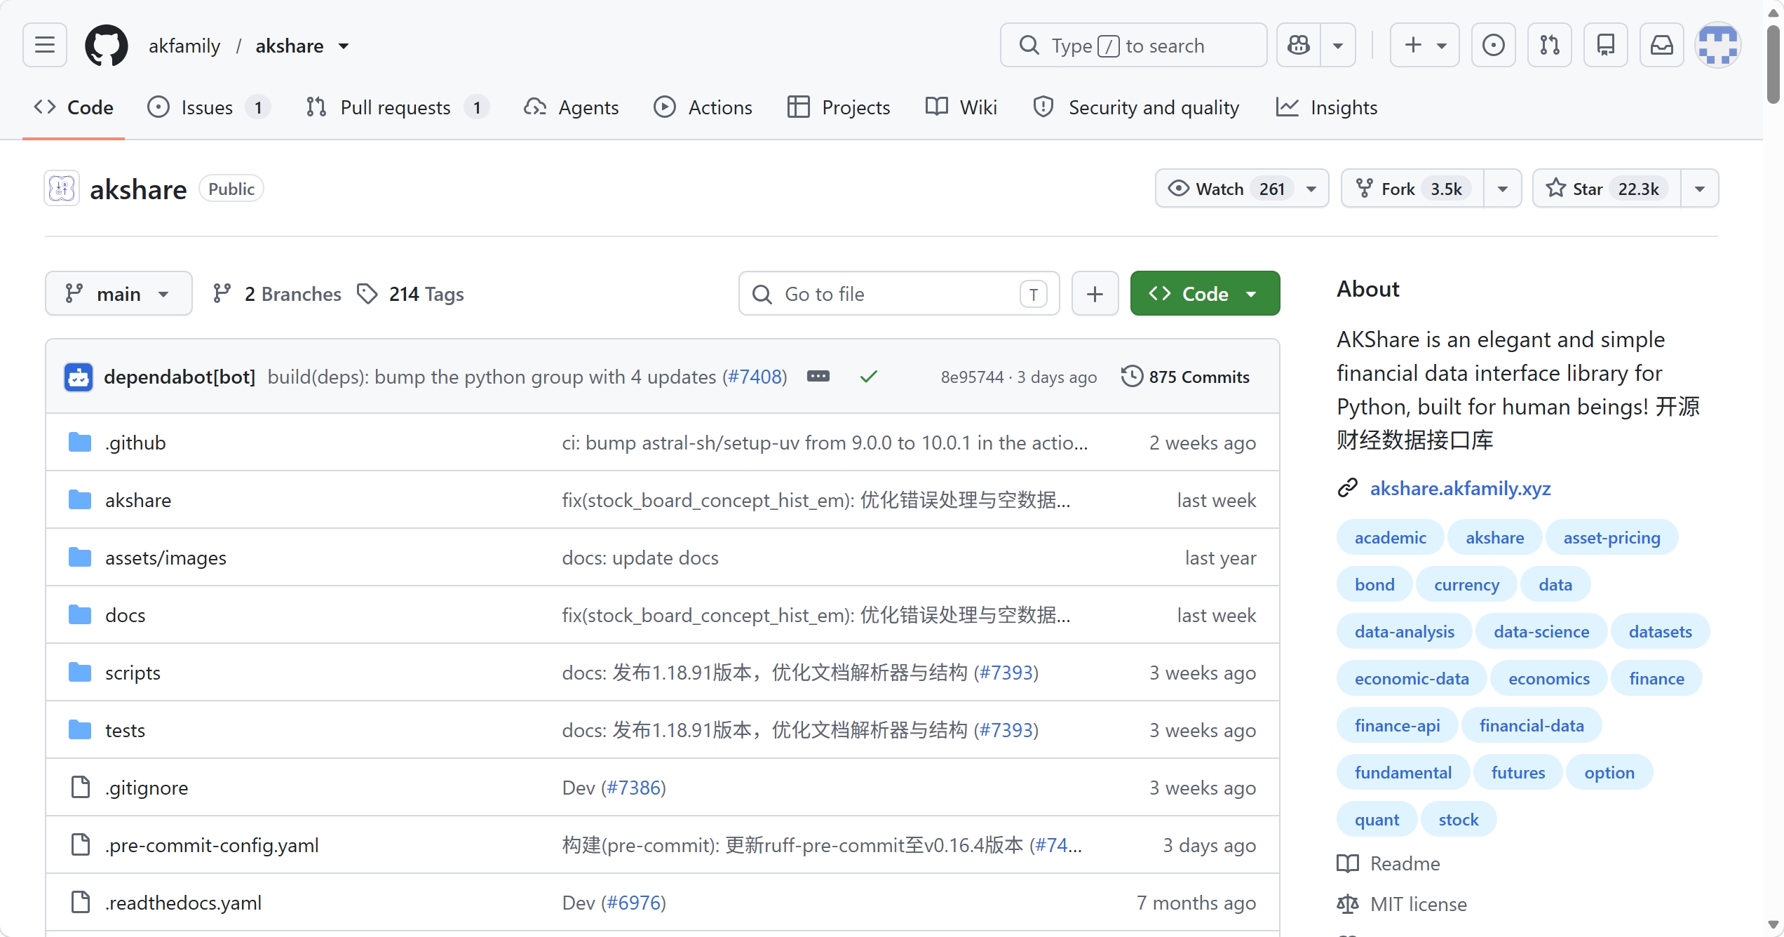The image size is (1784, 937).
Task: Expand Fork options dropdown arrow
Action: point(1503,189)
